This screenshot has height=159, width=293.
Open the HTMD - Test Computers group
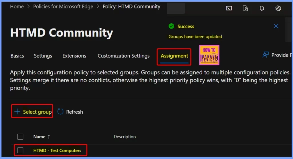point(57,150)
